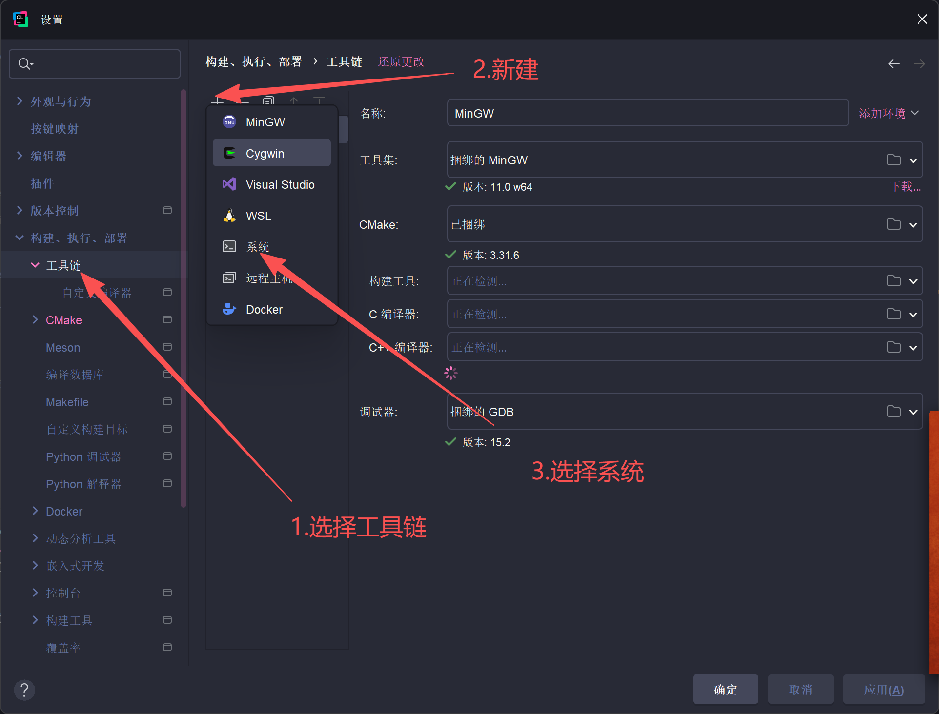The width and height of the screenshot is (939, 714).
Task: Select Docker toolchain option
Action: [x=272, y=309]
